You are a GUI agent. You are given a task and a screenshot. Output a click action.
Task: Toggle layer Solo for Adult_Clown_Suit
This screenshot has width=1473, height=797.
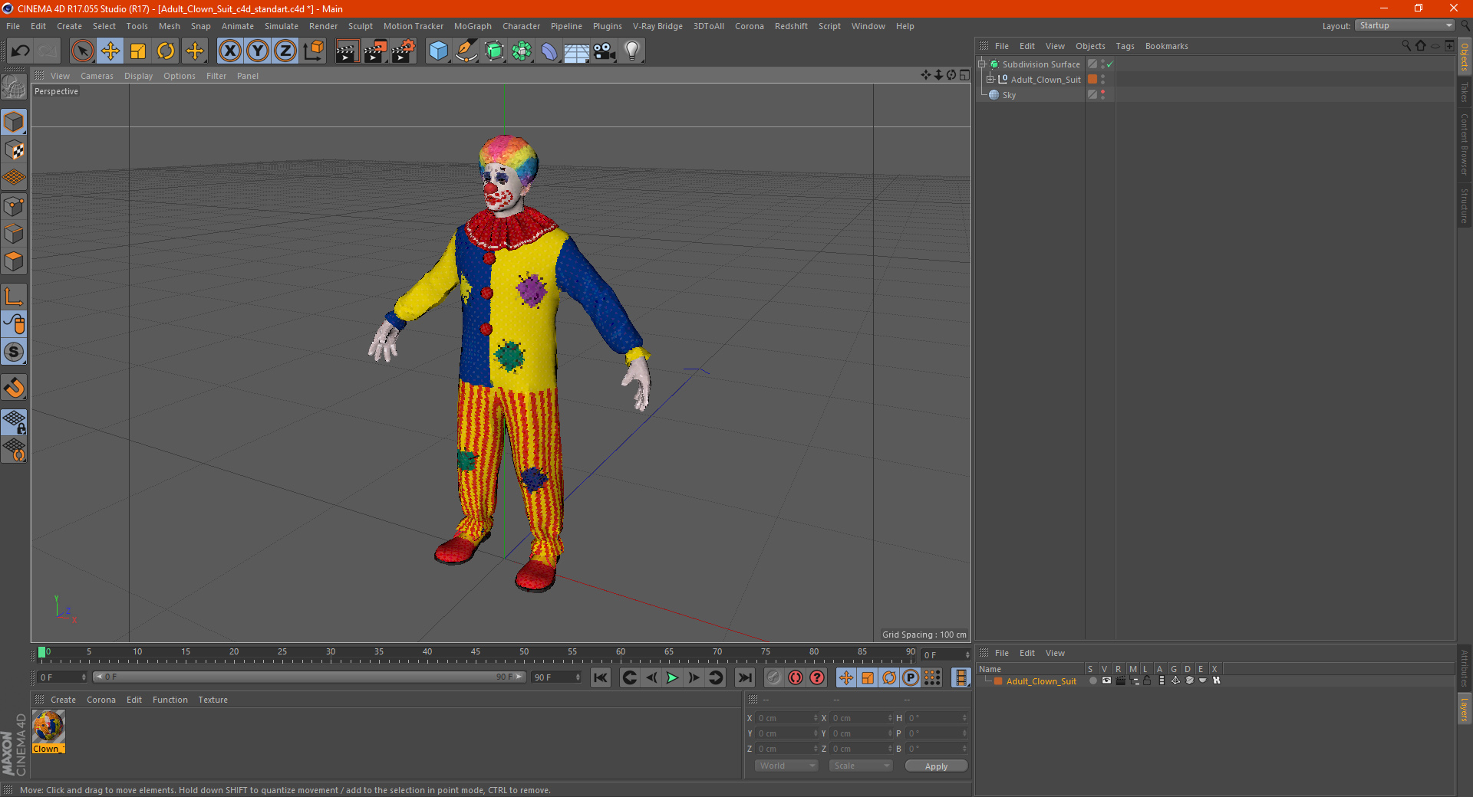[1092, 681]
